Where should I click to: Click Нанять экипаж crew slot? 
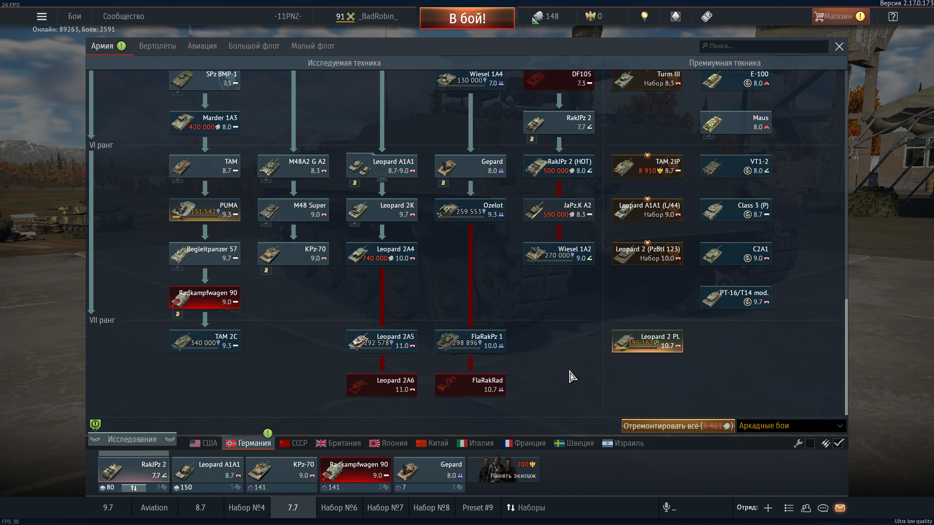click(x=503, y=470)
